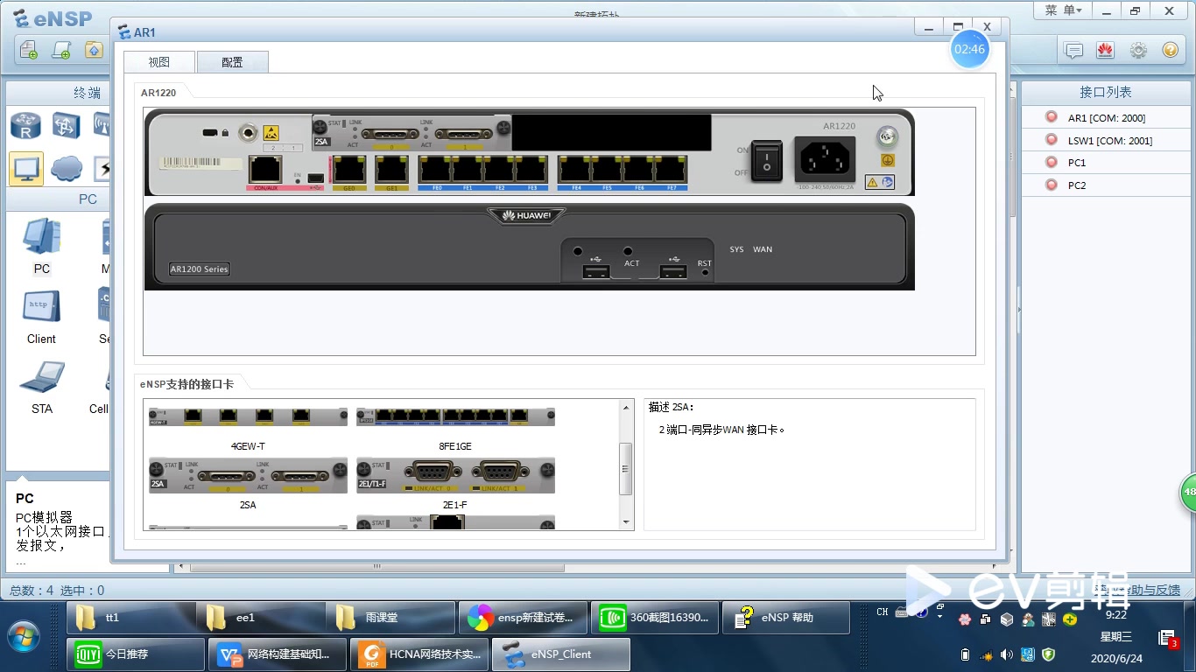
Task: Click the CON/AUX console port
Action: click(264, 168)
